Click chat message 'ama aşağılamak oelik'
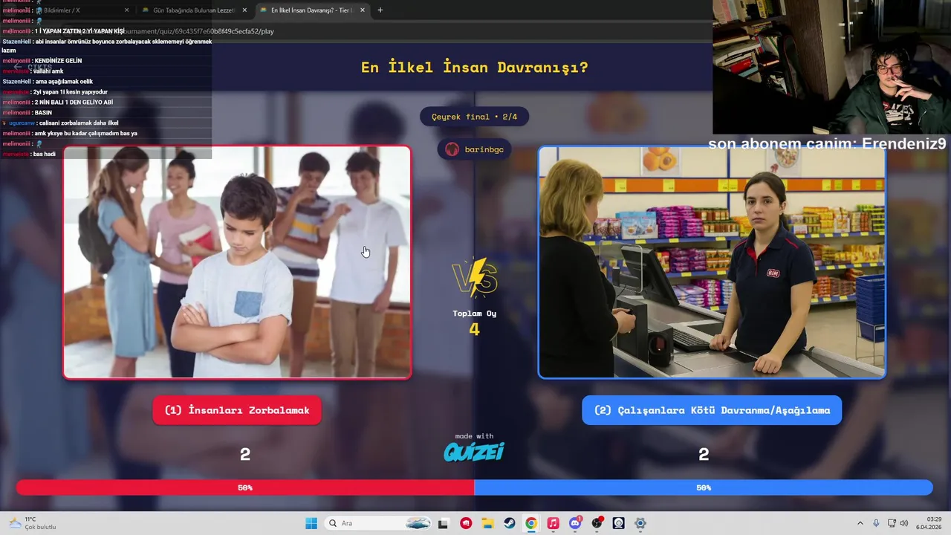951x535 pixels. click(x=64, y=82)
